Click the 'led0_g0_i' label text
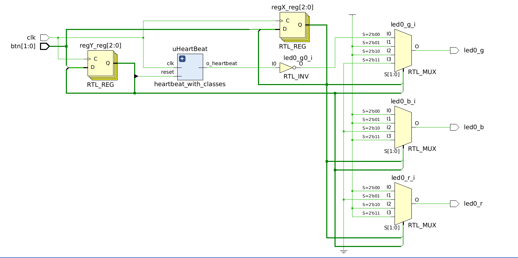The width and height of the screenshot is (518, 258). coord(298,58)
